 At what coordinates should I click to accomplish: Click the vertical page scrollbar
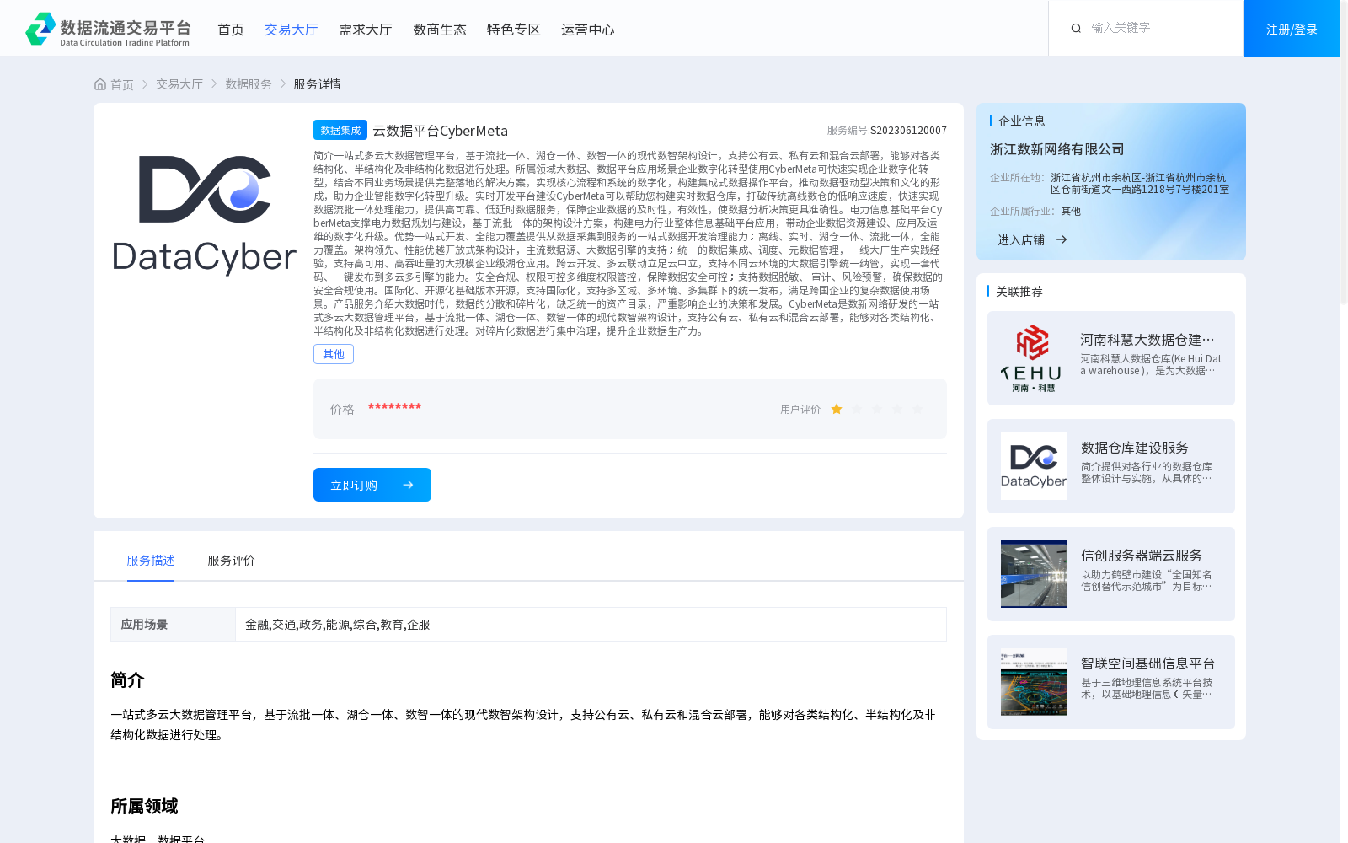coord(1344,152)
